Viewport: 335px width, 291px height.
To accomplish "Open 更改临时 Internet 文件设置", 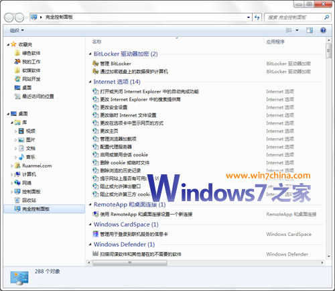I will pyautogui.click(x=128, y=115).
